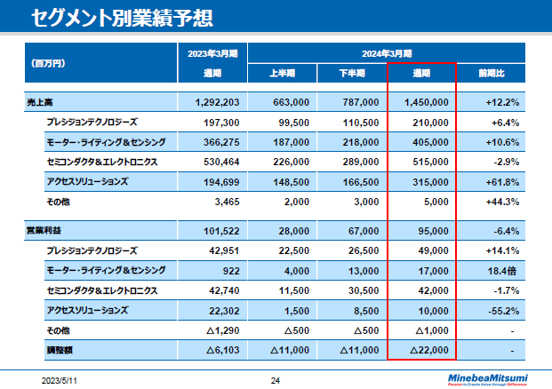Click the +10.6% cell
The image size is (552, 389).
coord(502,142)
